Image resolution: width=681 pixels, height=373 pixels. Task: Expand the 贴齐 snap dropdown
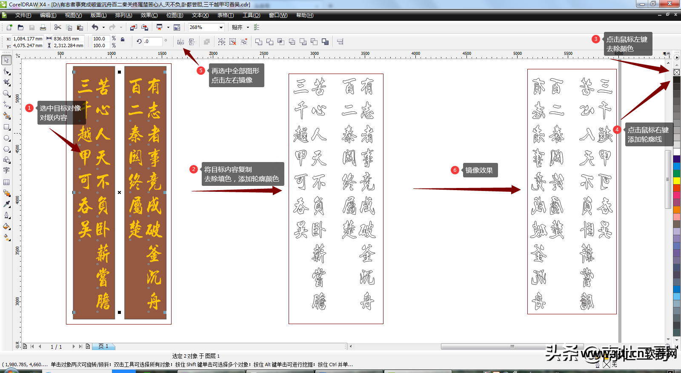248,27
